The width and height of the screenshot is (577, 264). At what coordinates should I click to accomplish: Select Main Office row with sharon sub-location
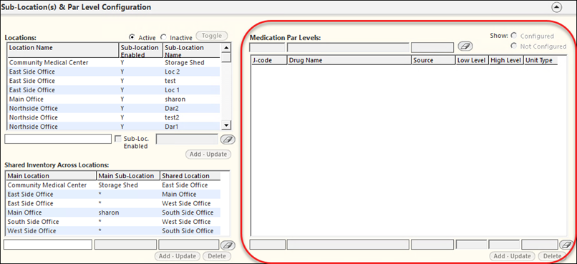click(113, 99)
